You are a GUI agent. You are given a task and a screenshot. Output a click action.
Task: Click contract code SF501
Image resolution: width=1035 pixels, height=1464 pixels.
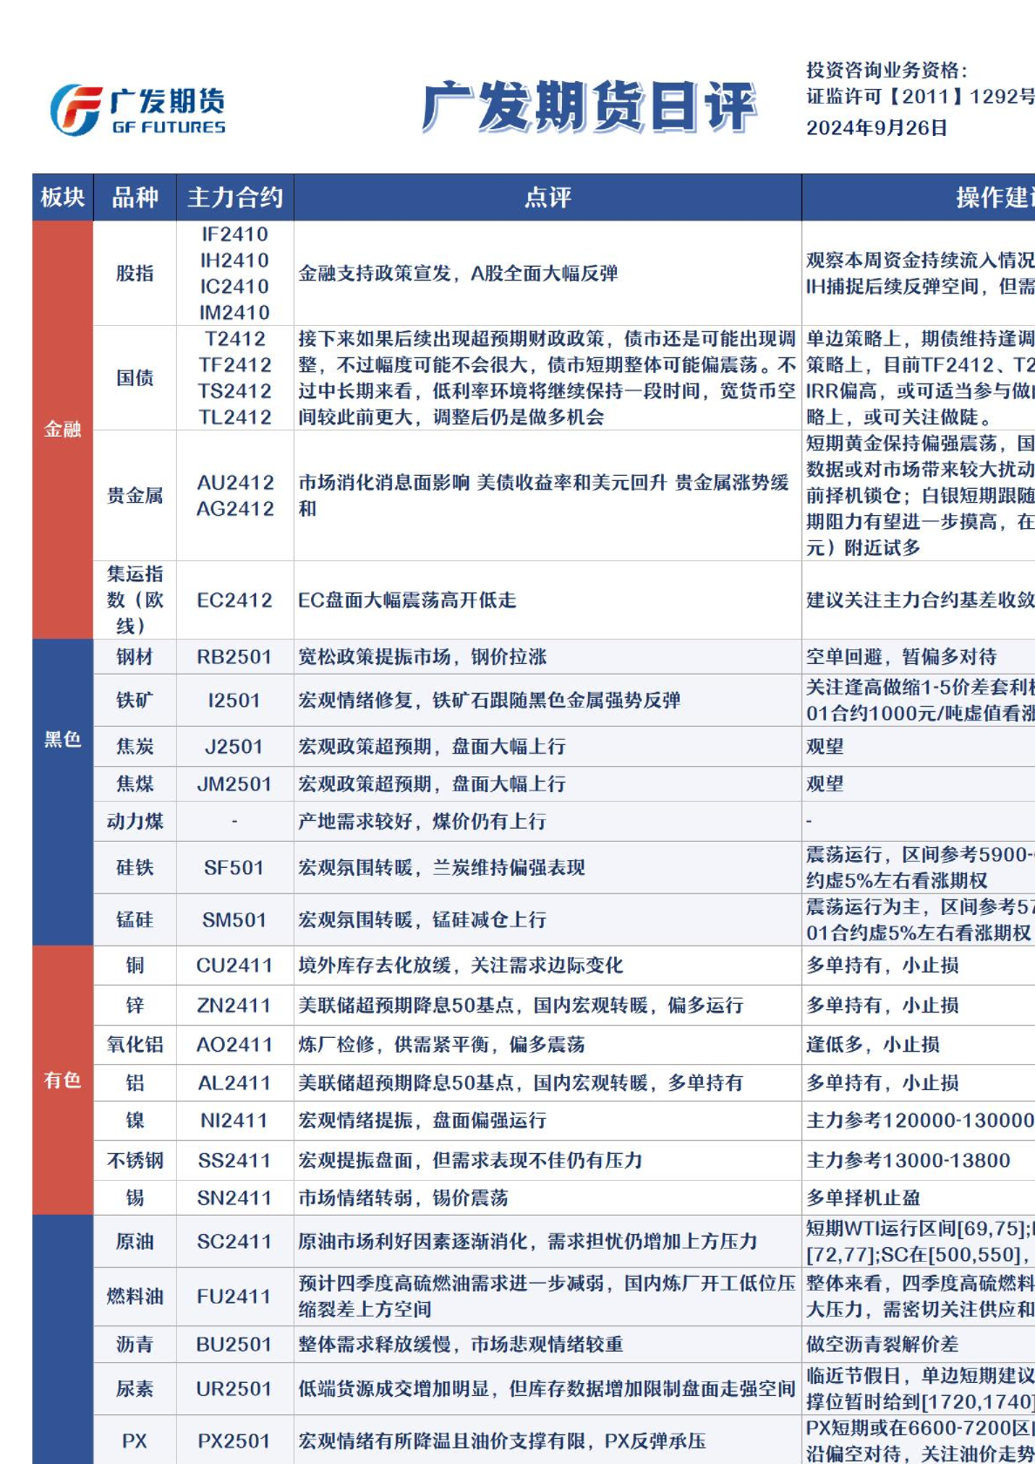(234, 868)
